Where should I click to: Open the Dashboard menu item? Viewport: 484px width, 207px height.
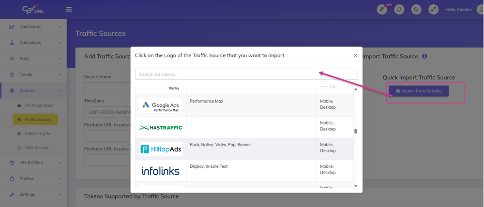click(x=33, y=27)
